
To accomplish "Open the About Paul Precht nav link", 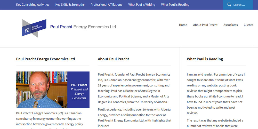I will 205,25.
